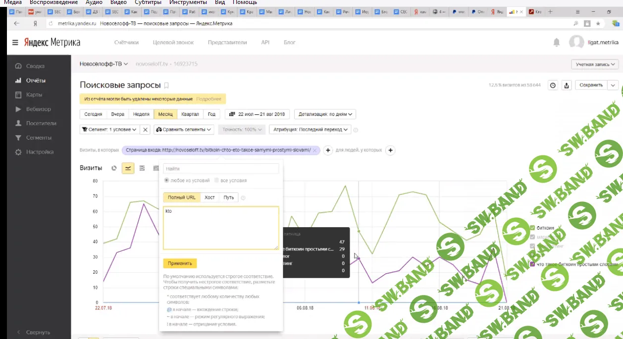Switch to pie chart view icon
Screen dimensions: 623x339
(x=114, y=168)
